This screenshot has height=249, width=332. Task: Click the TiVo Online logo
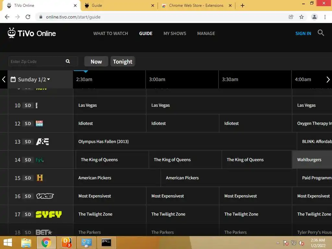(x=32, y=33)
